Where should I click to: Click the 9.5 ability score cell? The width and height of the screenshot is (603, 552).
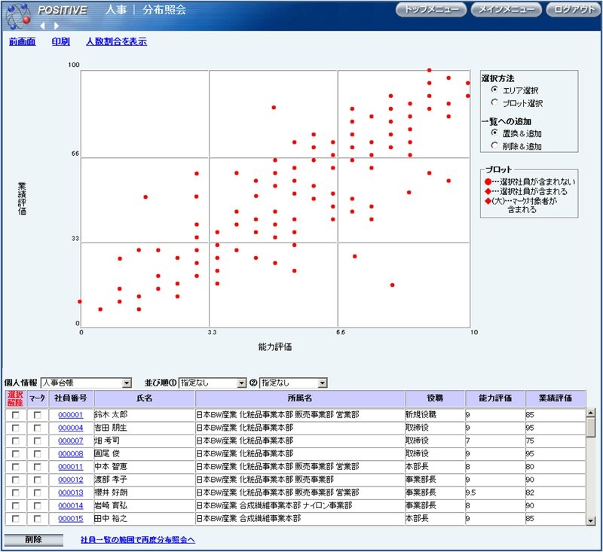click(x=495, y=493)
